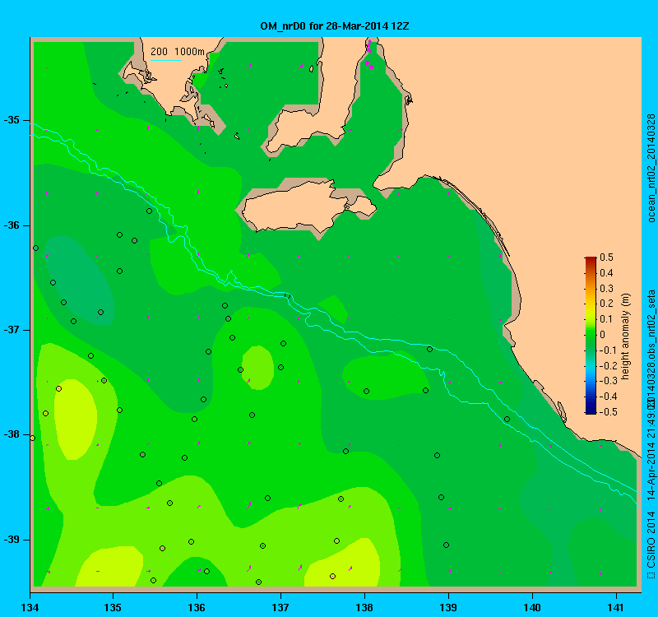The image size is (658, 617).
Task: Click the ocean_nrt02_20140328 side label
Action: click(651, 168)
